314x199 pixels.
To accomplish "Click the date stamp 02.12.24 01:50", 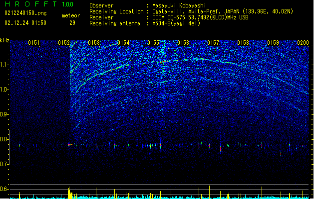I will 25,23.
